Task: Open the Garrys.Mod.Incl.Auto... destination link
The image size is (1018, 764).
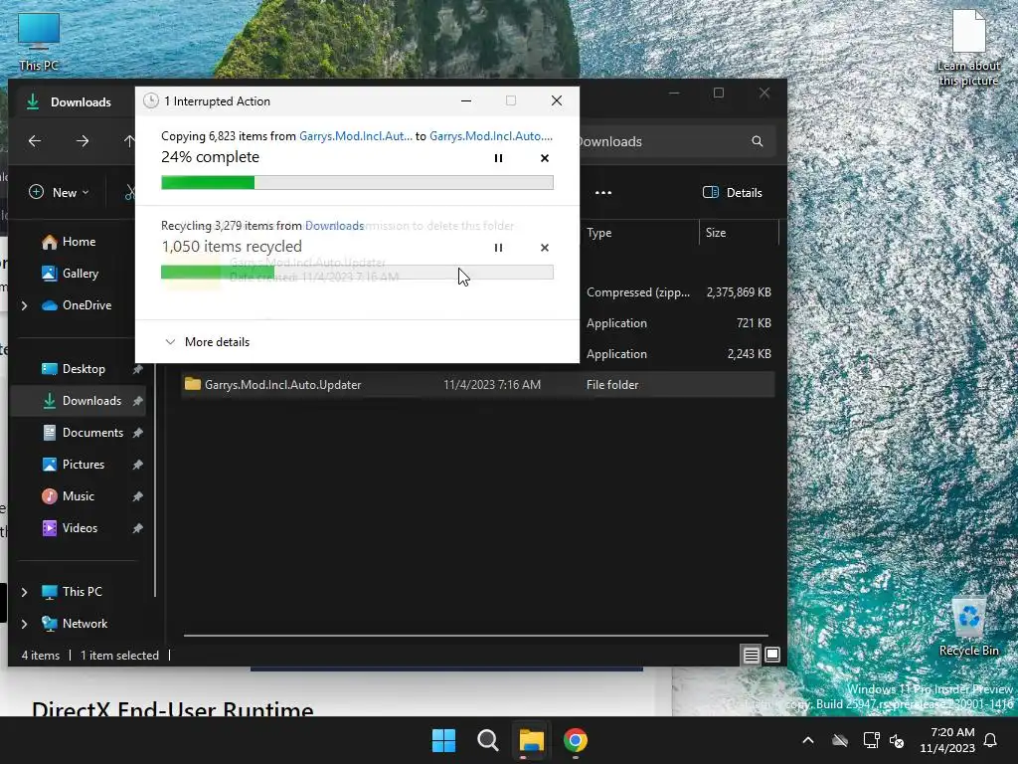Action: (491, 136)
